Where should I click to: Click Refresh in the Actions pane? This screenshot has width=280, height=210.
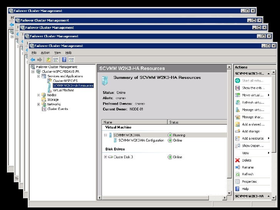(247, 174)
